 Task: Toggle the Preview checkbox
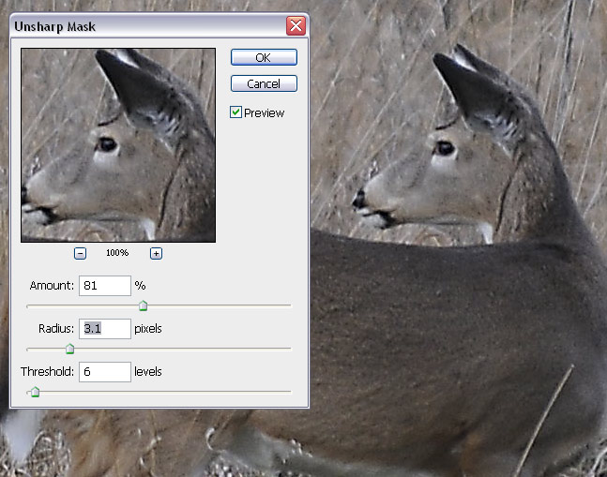click(236, 112)
